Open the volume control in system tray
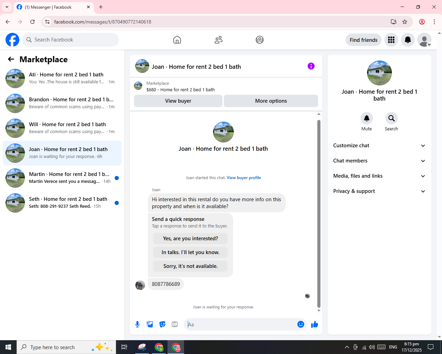This screenshot has width=442, height=354. pyautogui.click(x=372, y=347)
